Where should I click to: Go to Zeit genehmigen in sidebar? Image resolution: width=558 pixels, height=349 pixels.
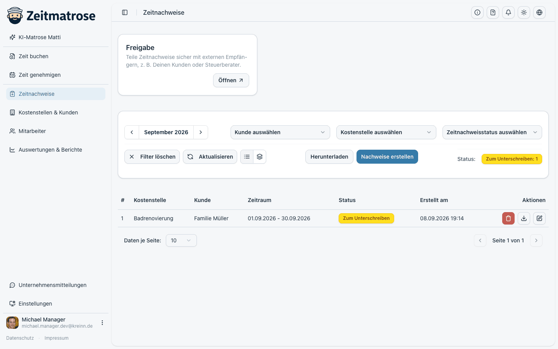(56, 75)
